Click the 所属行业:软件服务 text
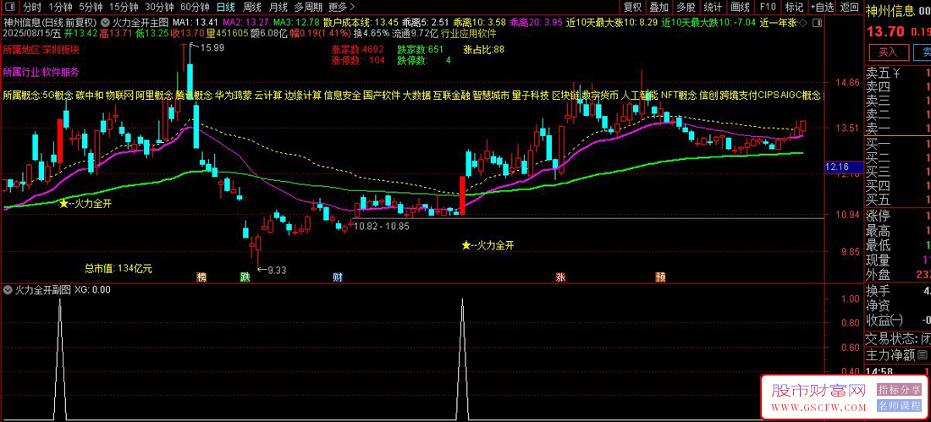This screenshot has height=422, width=931. point(41,72)
